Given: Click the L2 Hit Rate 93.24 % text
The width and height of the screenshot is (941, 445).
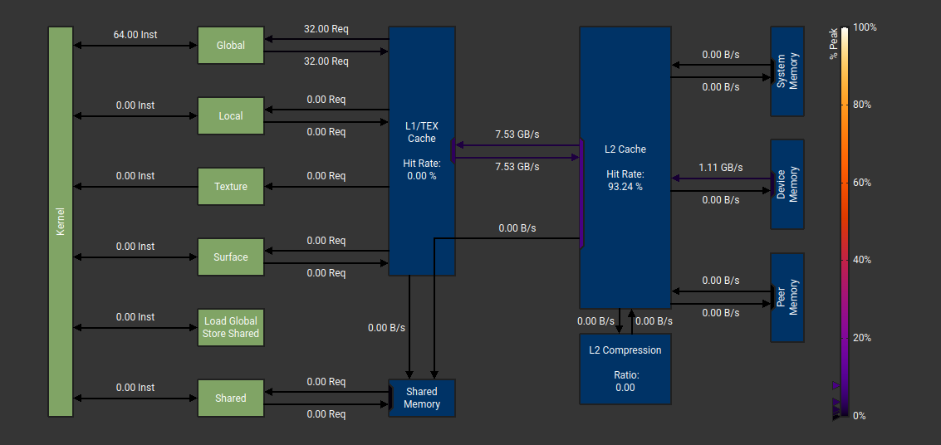Looking at the screenshot, I should pos(625,180).
